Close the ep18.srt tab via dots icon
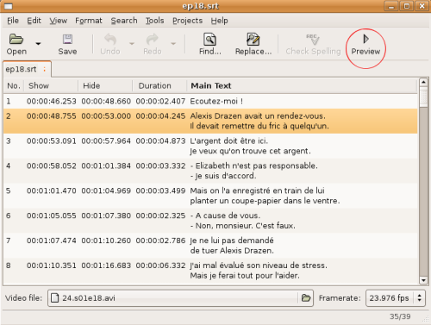431x325 pixels. tap(45, 69)
